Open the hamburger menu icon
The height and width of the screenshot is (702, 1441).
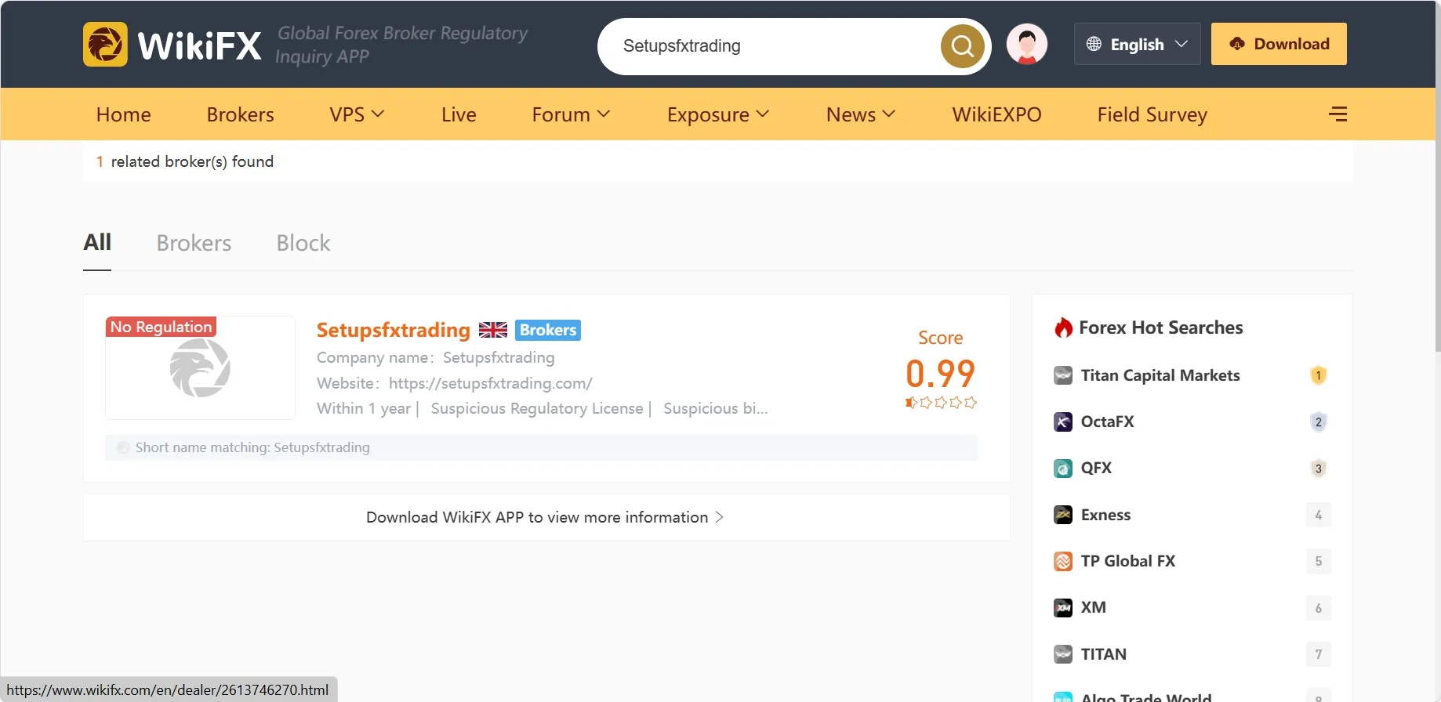coord(1338,114)
